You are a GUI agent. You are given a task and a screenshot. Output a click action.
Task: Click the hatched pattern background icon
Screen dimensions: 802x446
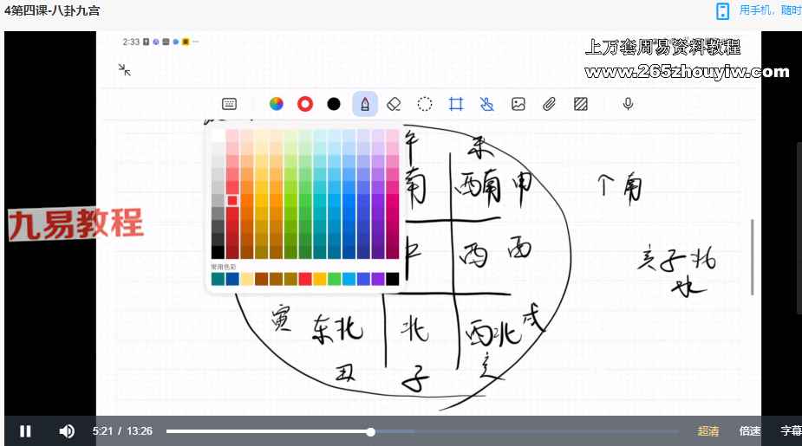click(x=581, y=104)
